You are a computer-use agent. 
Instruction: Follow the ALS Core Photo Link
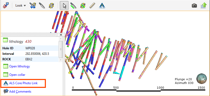click(x=23, y=83)
